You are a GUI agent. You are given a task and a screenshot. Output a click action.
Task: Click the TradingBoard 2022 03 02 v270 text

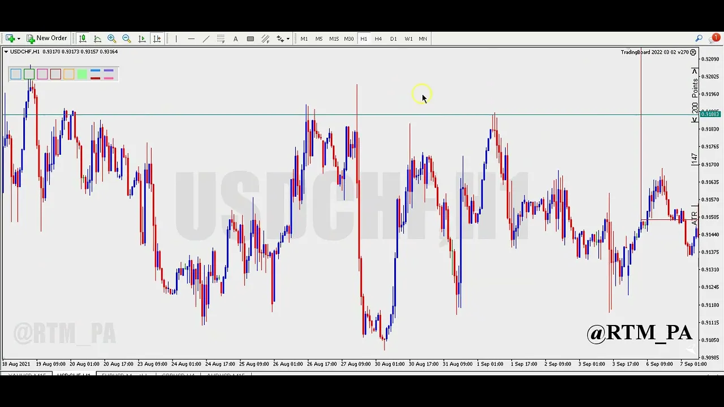click(x=654, y=52)
